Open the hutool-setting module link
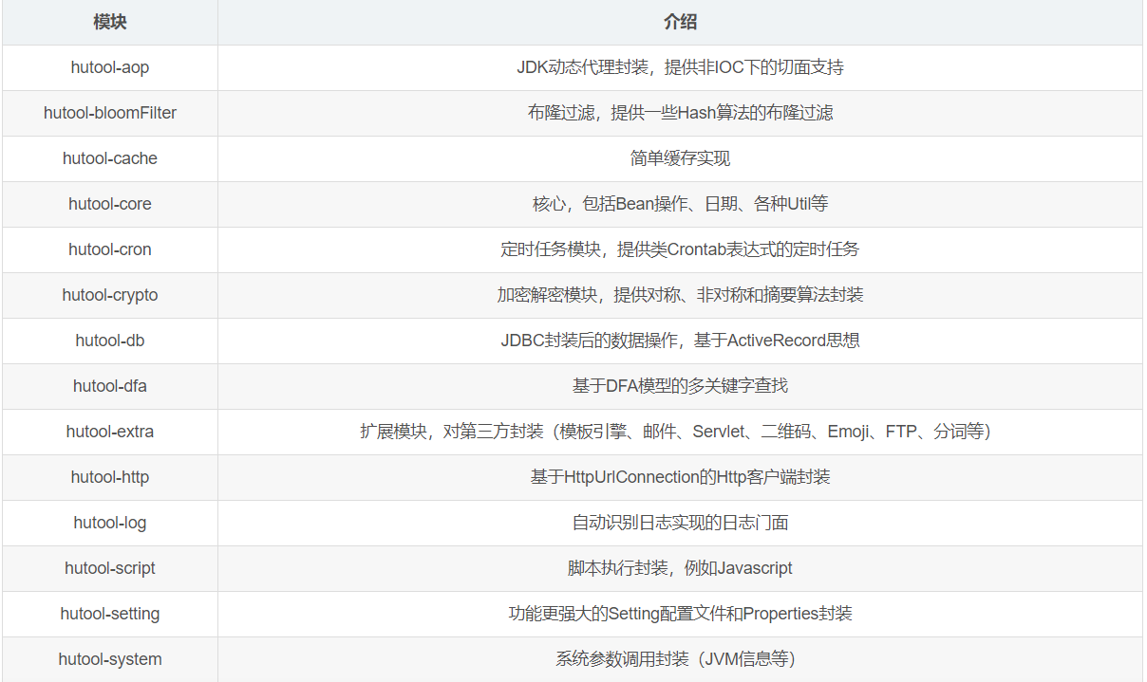Screen dimensions: 1147x682 (x=107, y=614)
